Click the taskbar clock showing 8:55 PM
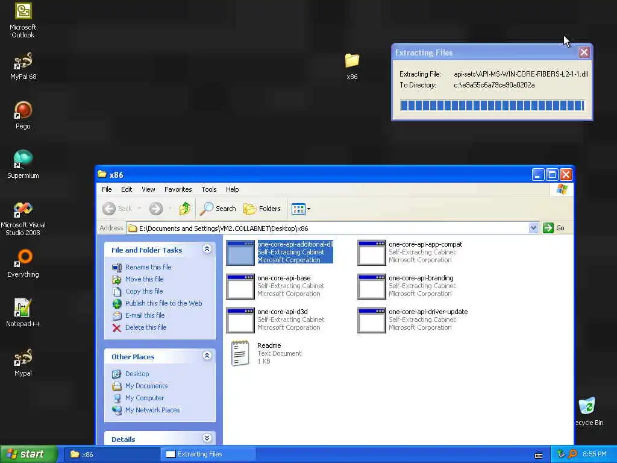The height and width of the screenshot is (463, 617). [594, 455]
